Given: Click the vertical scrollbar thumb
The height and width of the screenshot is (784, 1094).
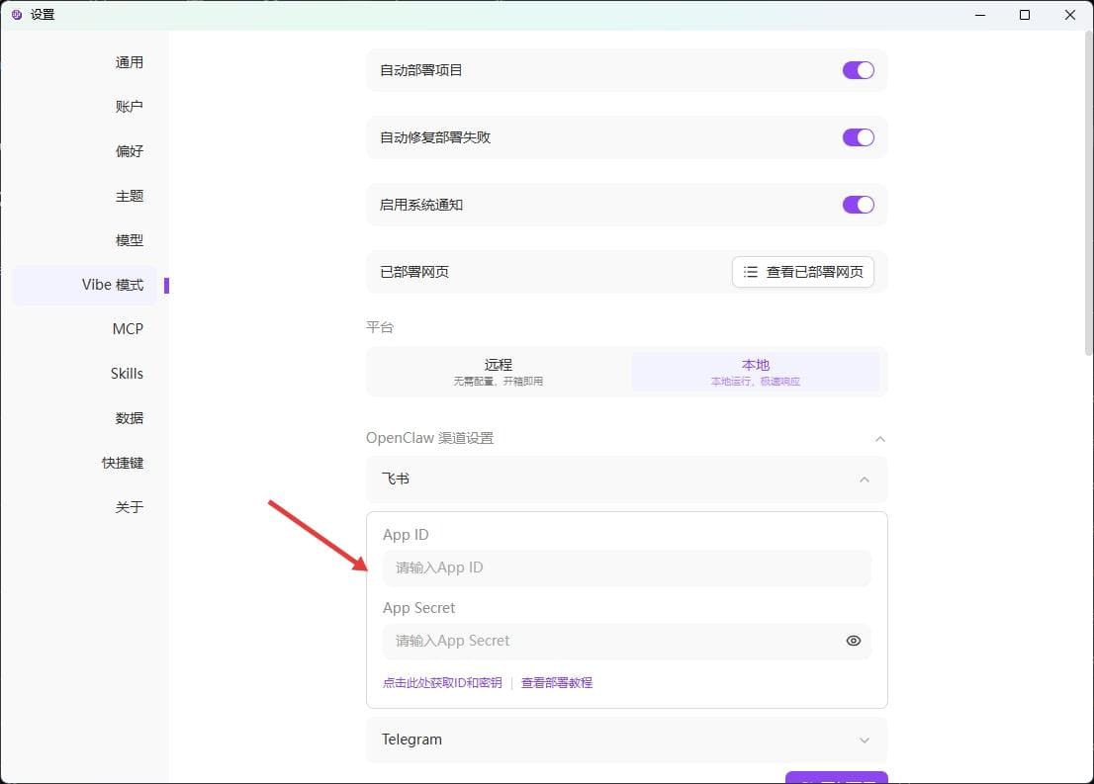Looking at the screenshot, I should (x=1088, y=196).
